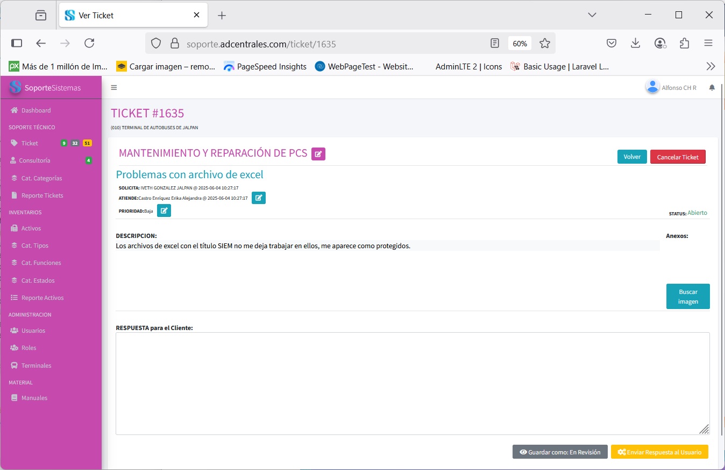Click the 60% zoom level indicator
The height and width of the screenshot is (470, 725).
coord(520,44)
